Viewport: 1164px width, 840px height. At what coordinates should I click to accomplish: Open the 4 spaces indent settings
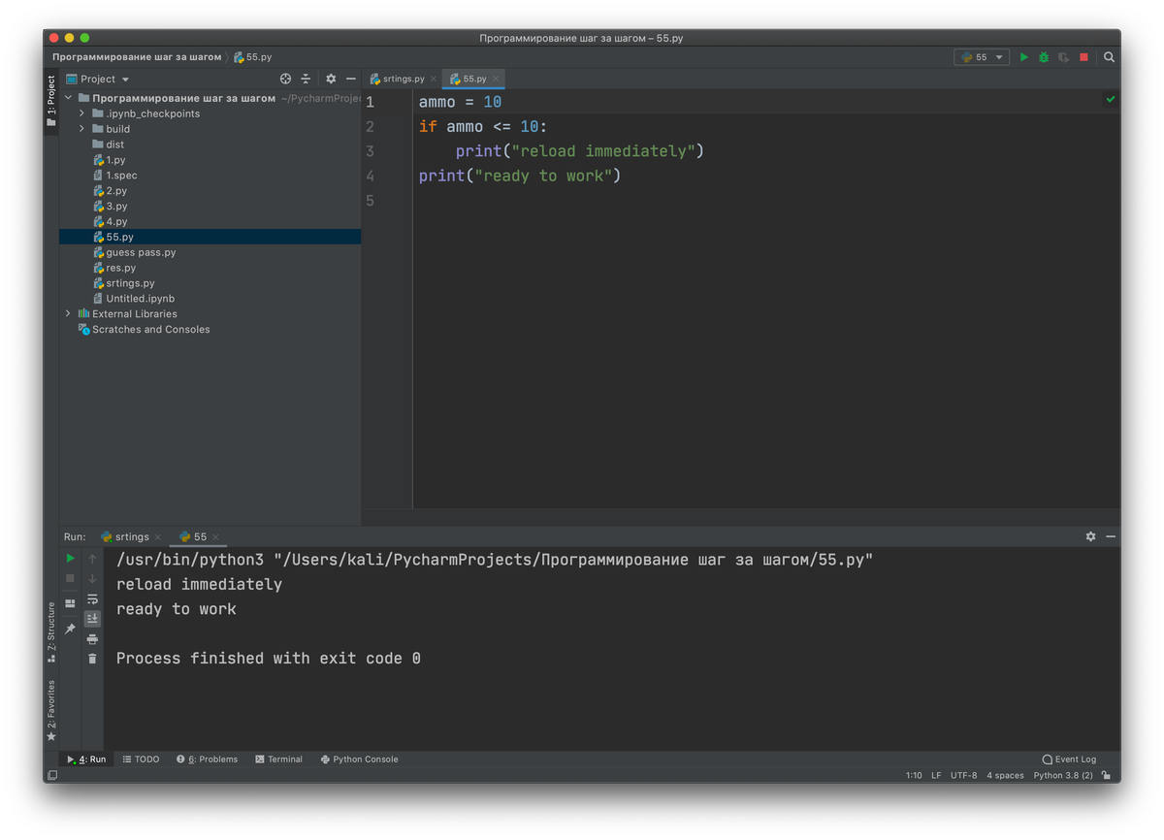pos(1005,775)
